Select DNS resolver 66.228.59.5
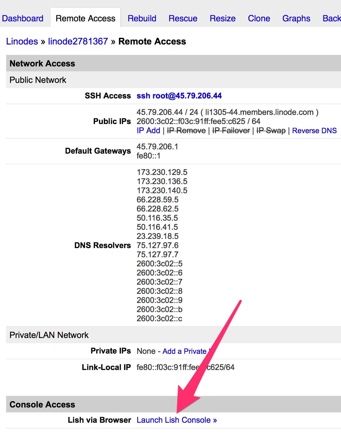The height and width of the screenshot is (434, 341). coord(157,200)
